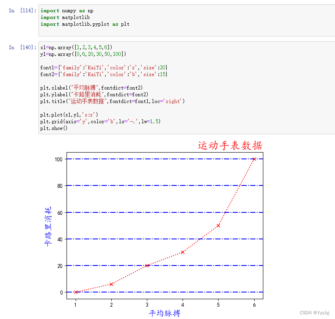Click the x-axis tick label 4
335x319 pixels.
click(x=183, y=305)
